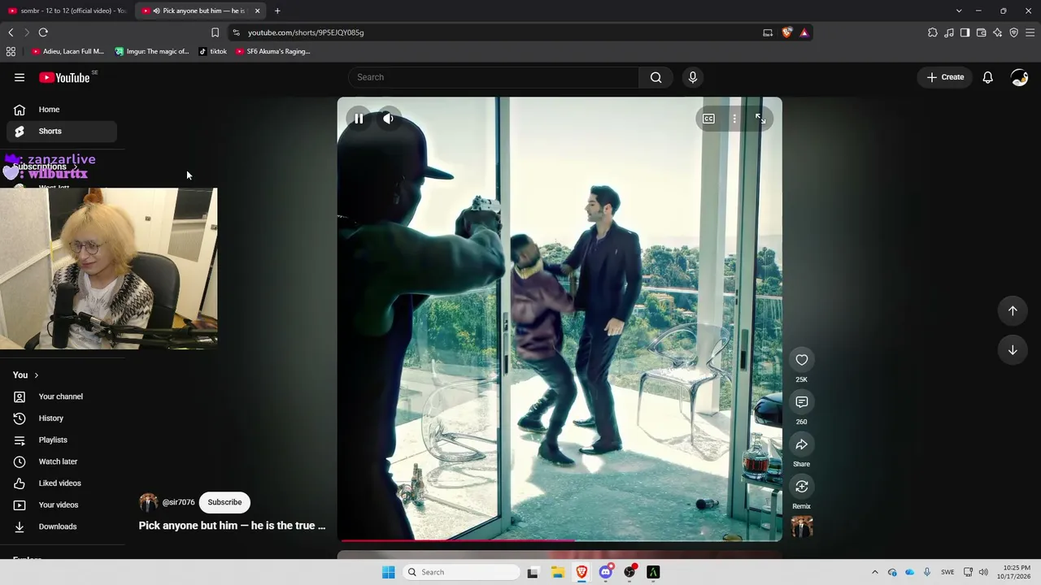Select Shorts in the YouTube sidebar
The image size is (1041, 585).
(x=62, y=132)
